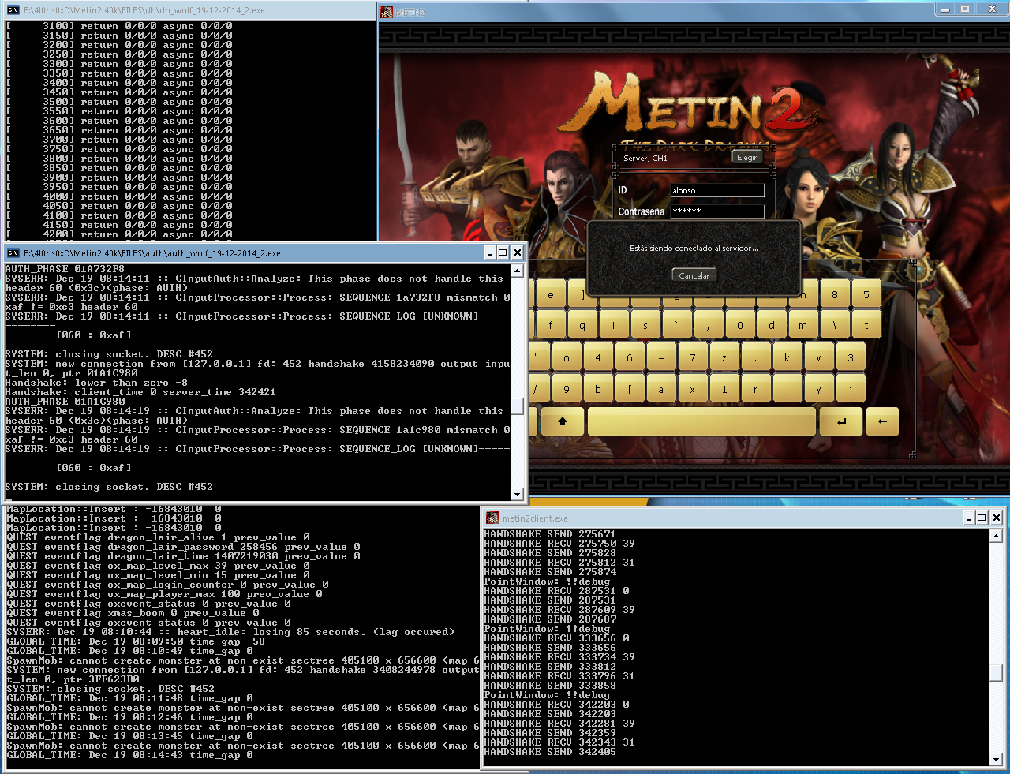
Task: Click scroll-down arrow in metin2client console
Action: (997, 760)
